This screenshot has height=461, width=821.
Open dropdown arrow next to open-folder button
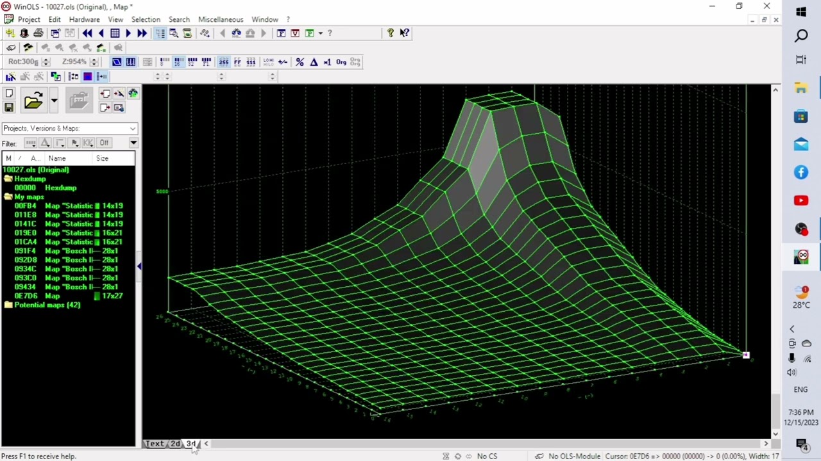click(54, 101)
